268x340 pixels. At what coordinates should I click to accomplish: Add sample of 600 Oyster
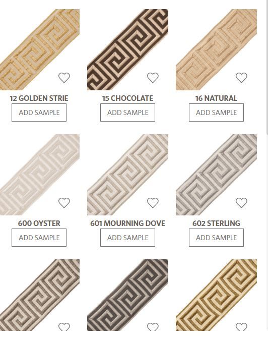coord(39,238)
